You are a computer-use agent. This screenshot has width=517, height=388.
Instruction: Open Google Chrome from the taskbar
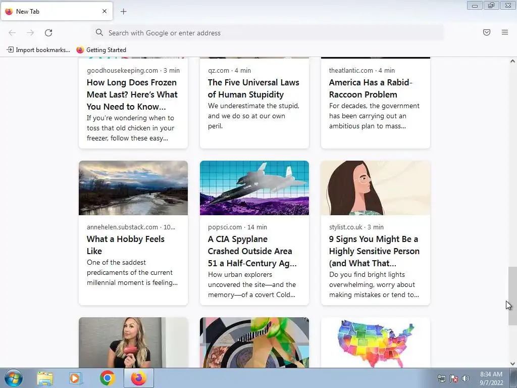(107, 378)
